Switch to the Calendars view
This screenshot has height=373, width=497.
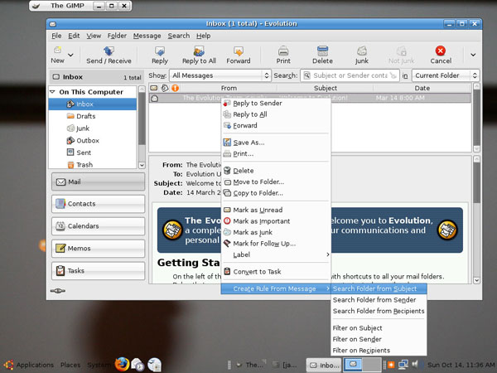(98, 225)
